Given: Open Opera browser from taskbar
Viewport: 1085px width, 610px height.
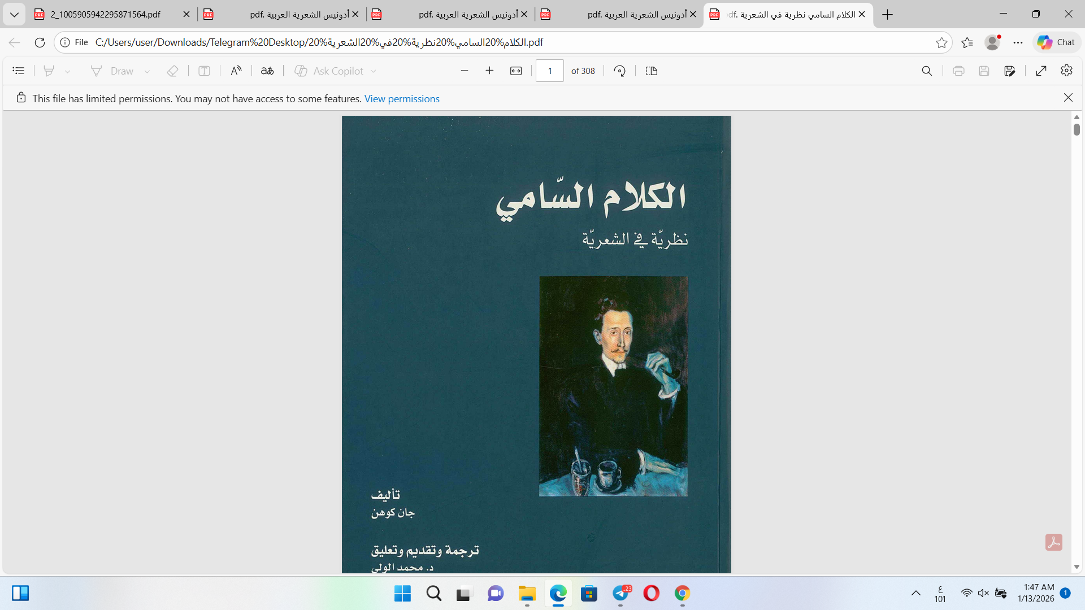Looking at the screenshot, I should (652, 593).
